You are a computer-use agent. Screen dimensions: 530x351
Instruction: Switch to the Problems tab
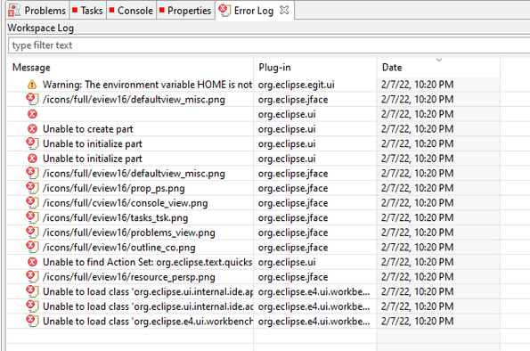coord(37,11)
